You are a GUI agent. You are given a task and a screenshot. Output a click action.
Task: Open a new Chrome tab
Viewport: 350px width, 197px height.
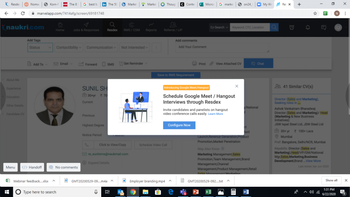(x=299, y=4)
